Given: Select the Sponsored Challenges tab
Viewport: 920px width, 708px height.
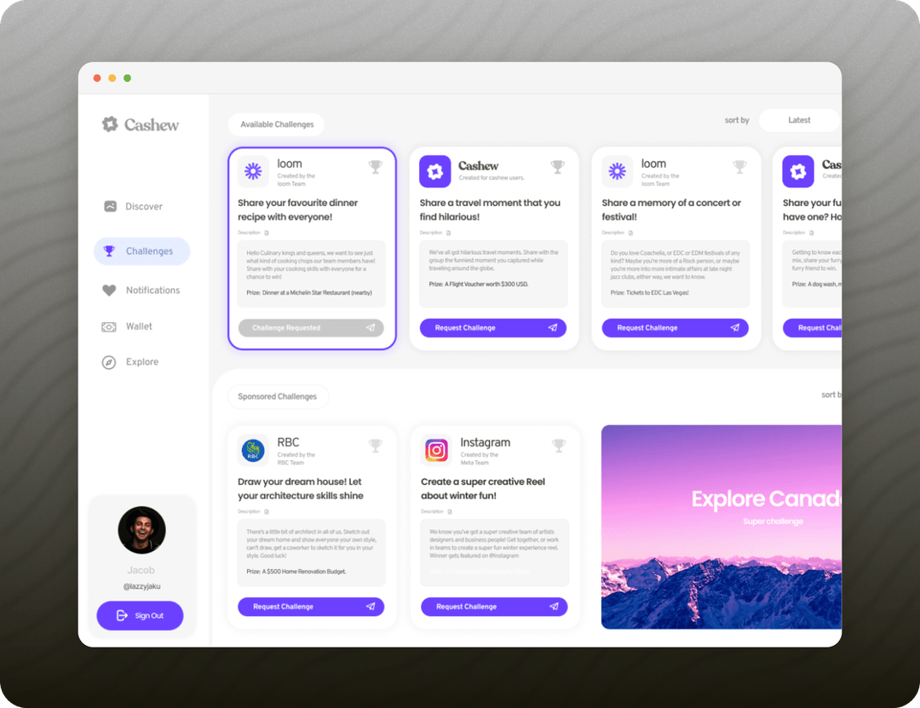Looking at the screenshot, I should click(x=278, y=397).
